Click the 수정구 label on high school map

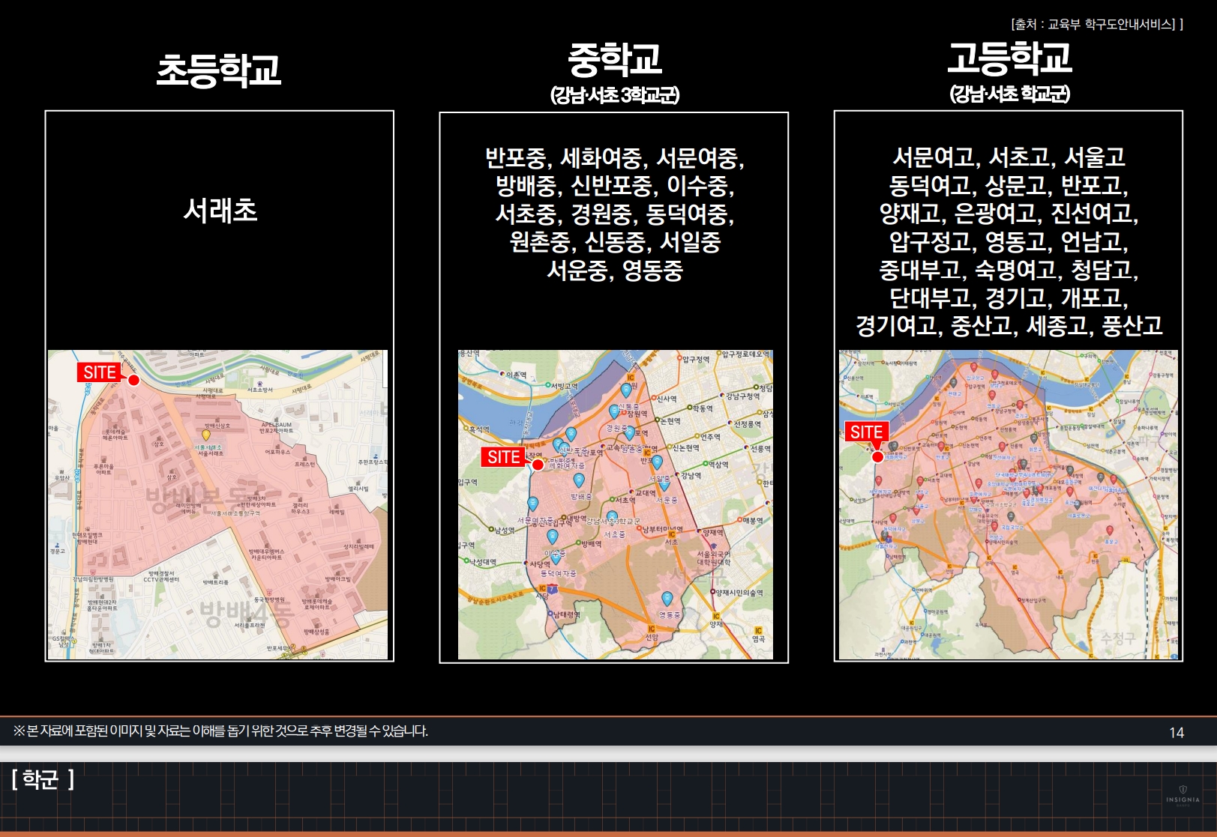tap(1118, 638)
